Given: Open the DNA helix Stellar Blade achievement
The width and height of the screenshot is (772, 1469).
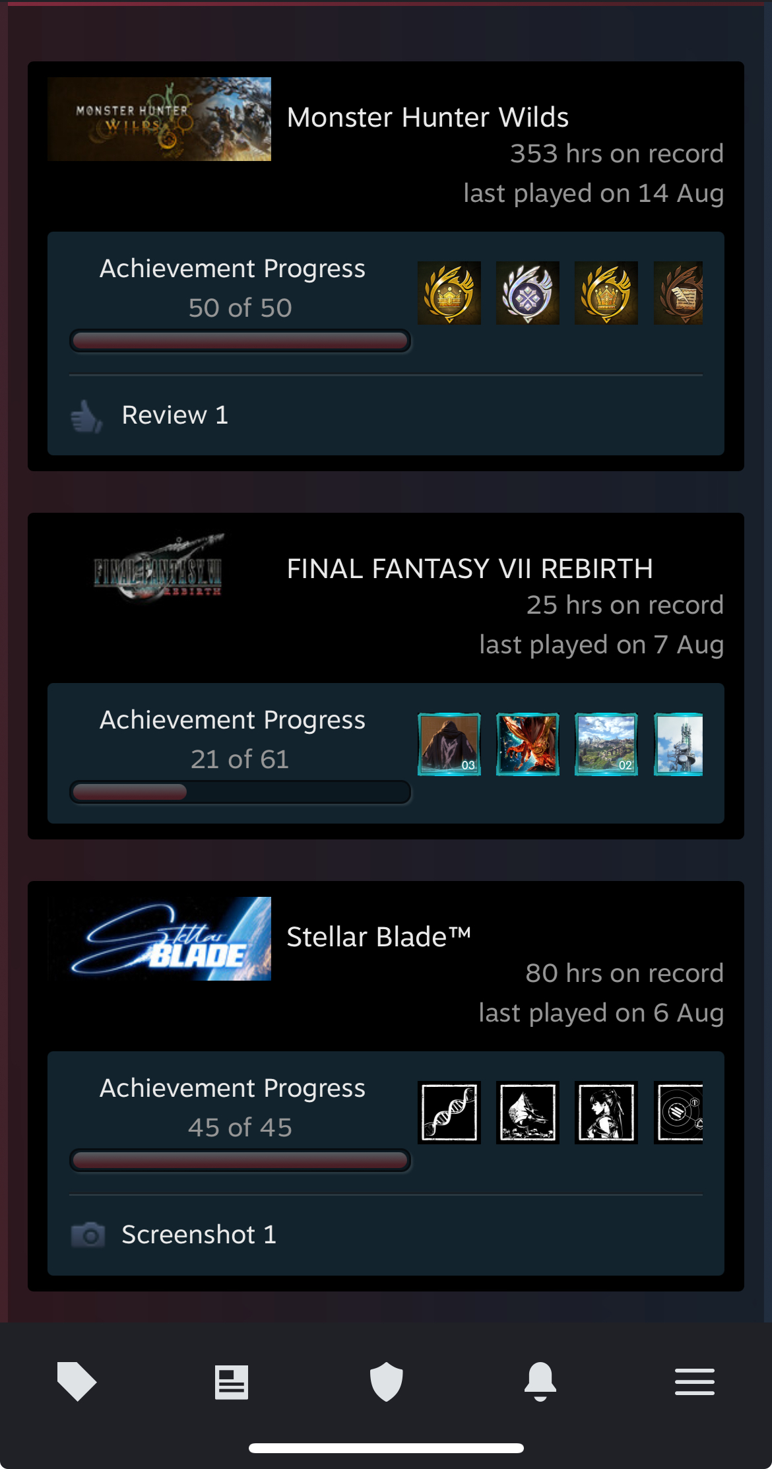Looking at the screenshot, I should click(x=449, y=1113).
